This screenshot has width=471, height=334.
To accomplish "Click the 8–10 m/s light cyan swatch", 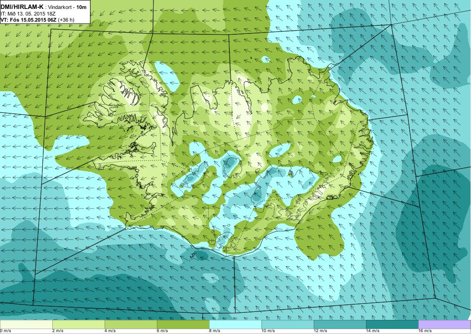I will (235, 325).
